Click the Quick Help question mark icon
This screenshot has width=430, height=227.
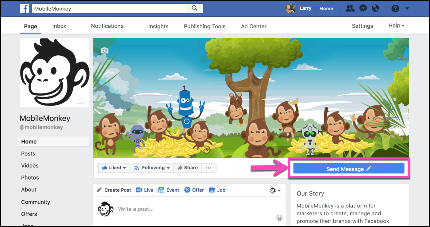coord(395,9)
